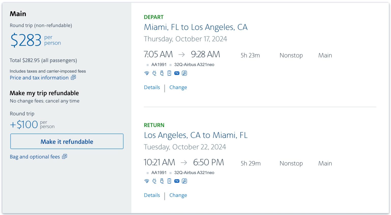Click the USB port icon for the departing flight
The height and width of the screenshot is (215, 391).
pyautogui.click(x=162, y=73)
